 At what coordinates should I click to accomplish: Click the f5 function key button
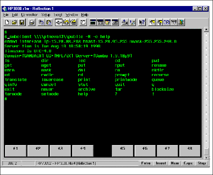tap(123, 151)
